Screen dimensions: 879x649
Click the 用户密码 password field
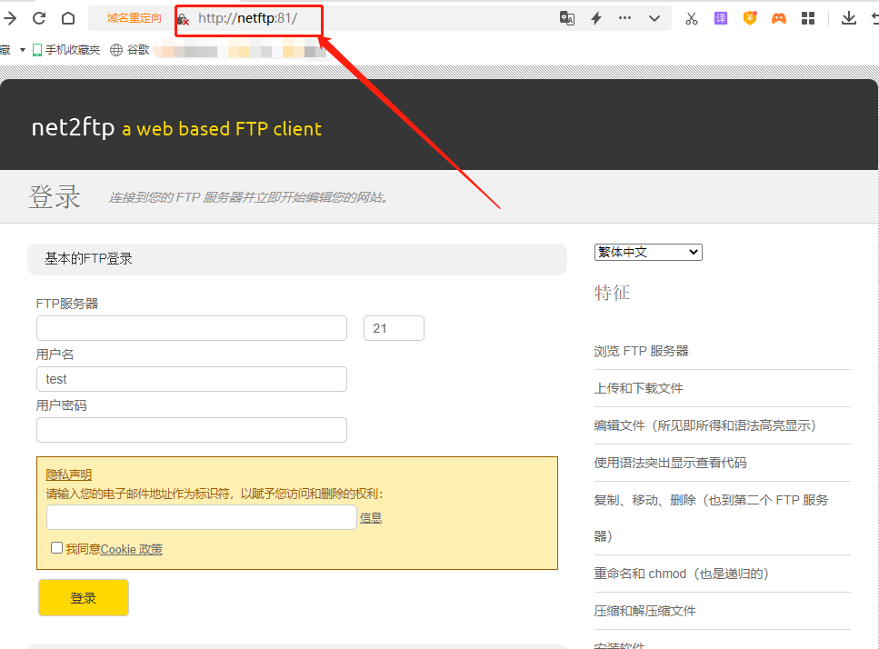click(192, 430)
